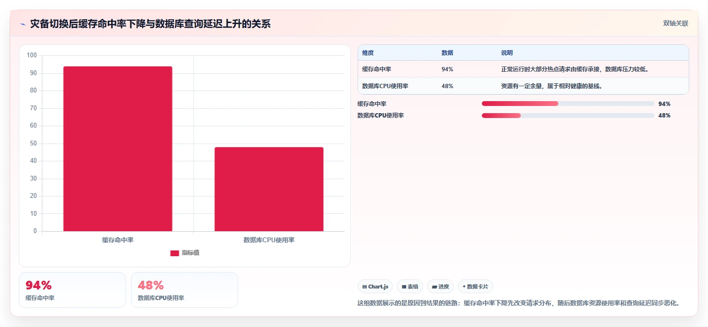
Task: Click the 48% cell in table
Action: click(x=447, y=86)
